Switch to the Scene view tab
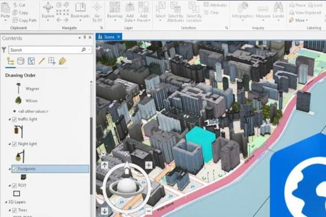The width and height of the screenshot is (326, 217). [108, 36]
